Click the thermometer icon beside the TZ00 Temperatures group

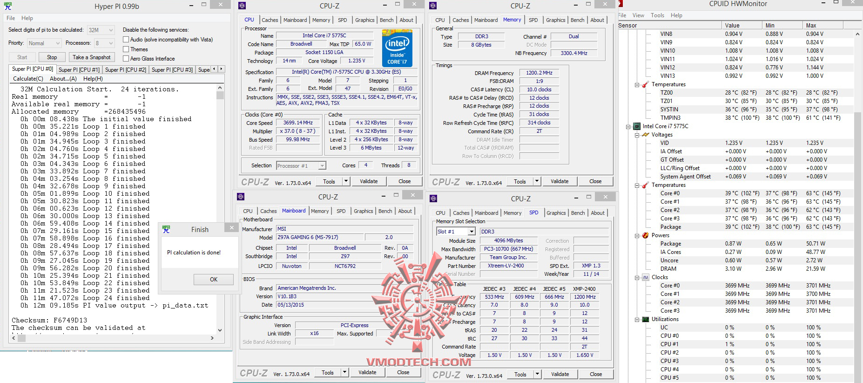point(645,84)
